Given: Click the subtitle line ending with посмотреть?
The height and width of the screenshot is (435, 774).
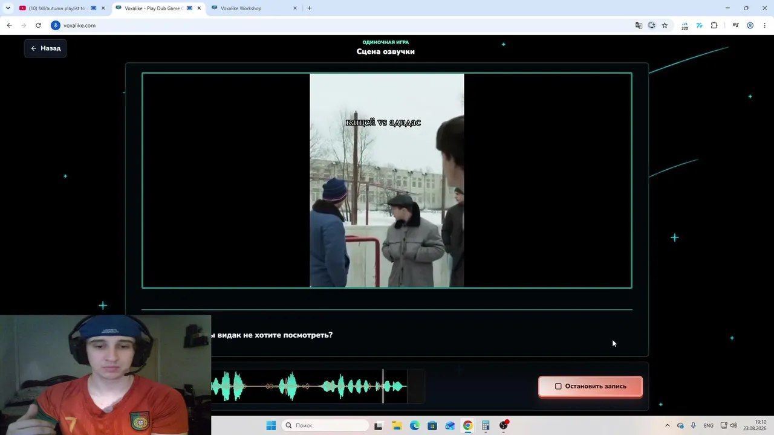Looking at the screenshot, I should [272, 335].
